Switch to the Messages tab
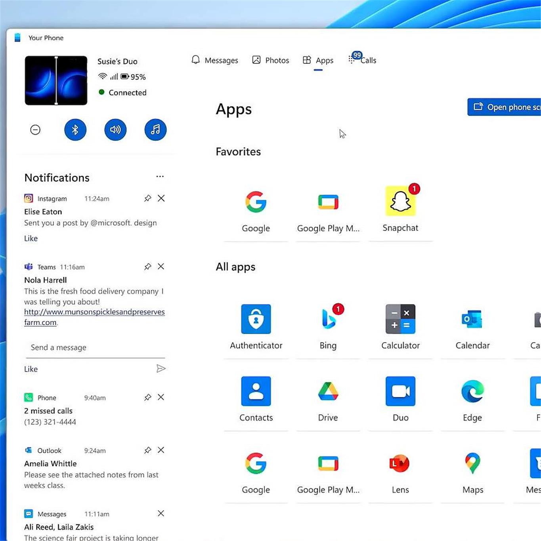 pos(215,60)
